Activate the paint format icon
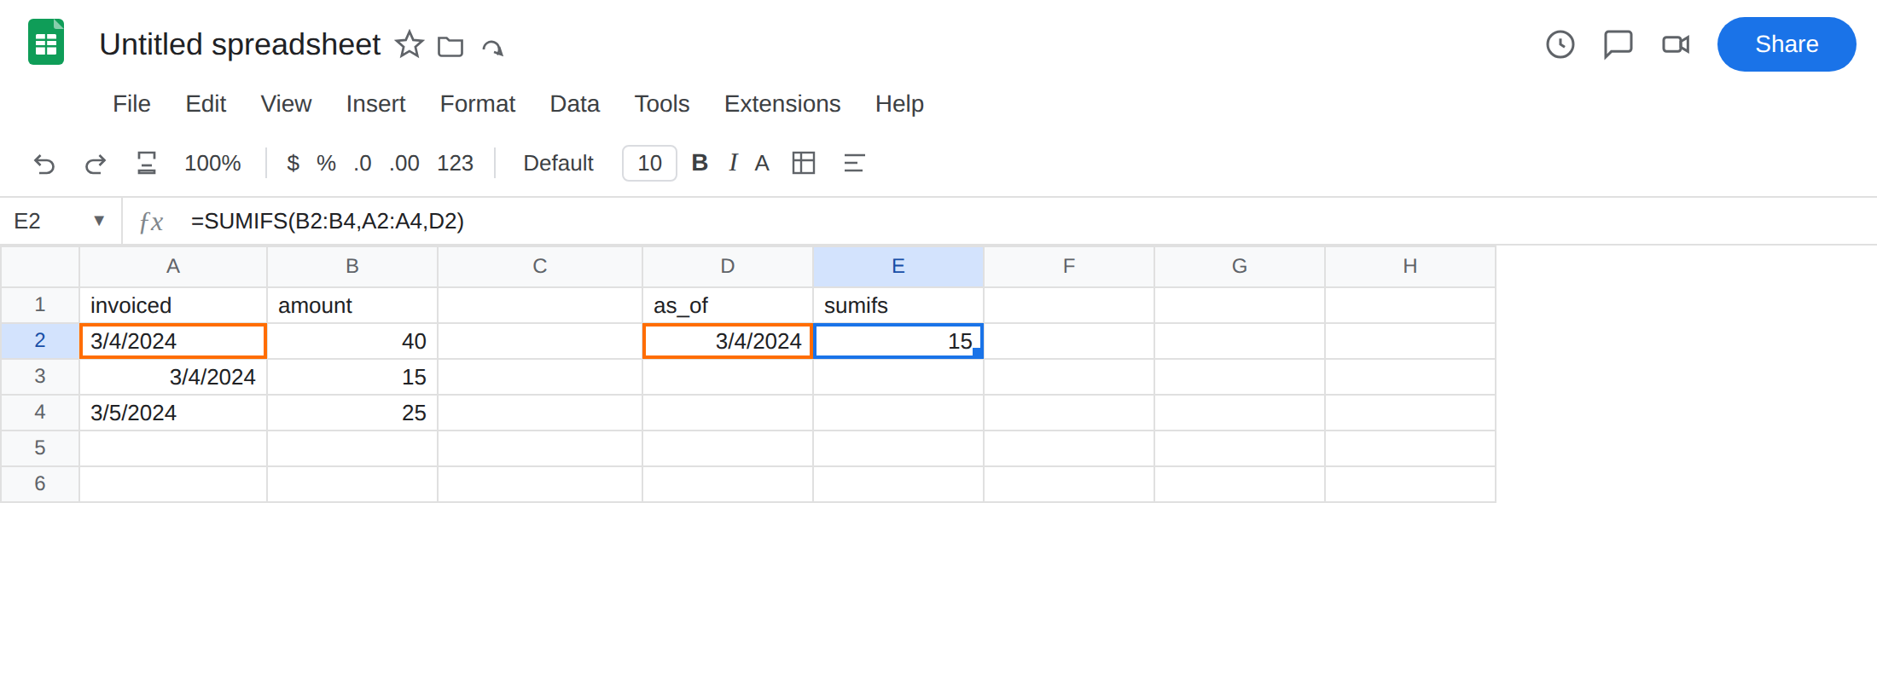Viewport: 1877px width, 682px height. click(147, 163)
